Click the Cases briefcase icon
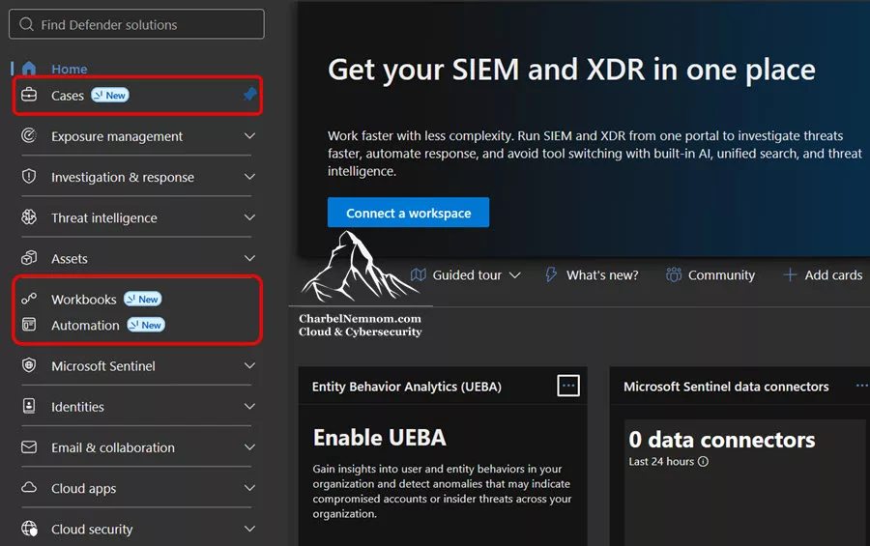Viewport: 870px width, 546px height. [29, 95]
